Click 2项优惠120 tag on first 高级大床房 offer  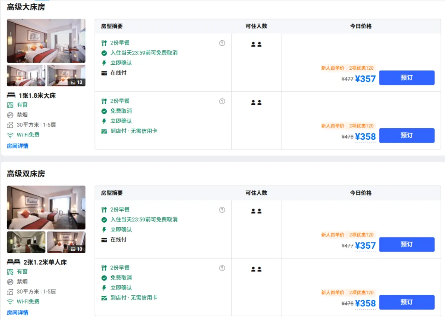361,68
